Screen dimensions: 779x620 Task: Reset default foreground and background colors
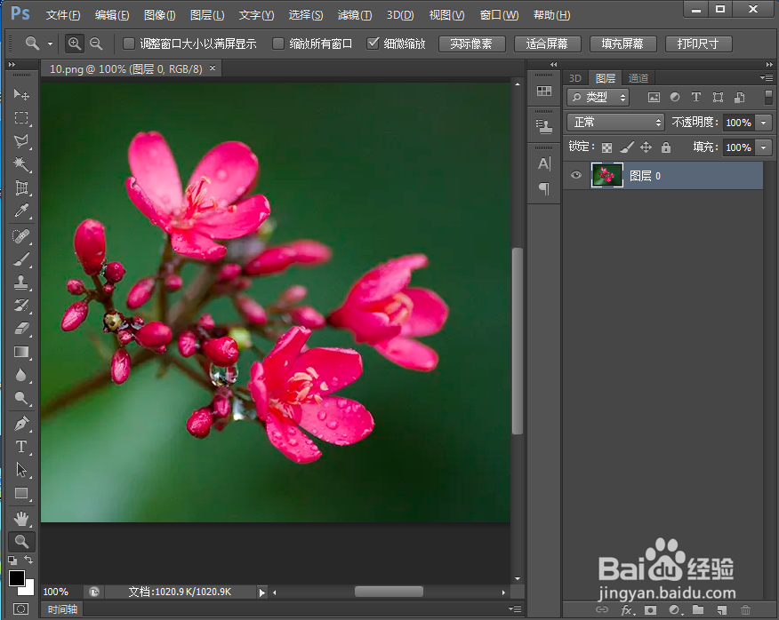click(12, 560)
